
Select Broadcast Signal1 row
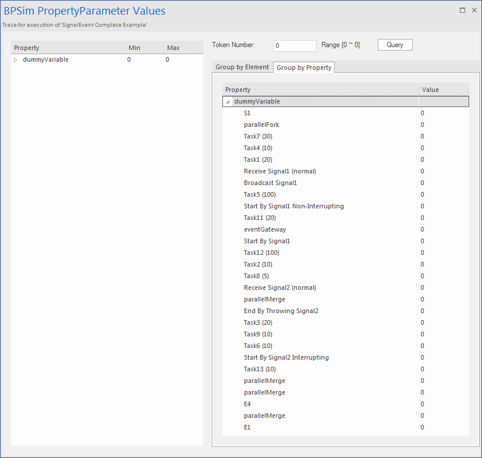[x=270, y=183]
